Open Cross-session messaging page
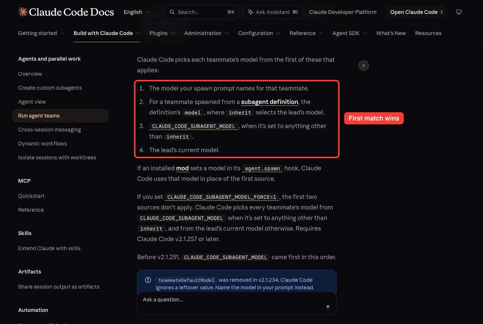This screenshot has width=483, height=324. tap(49, 130)
